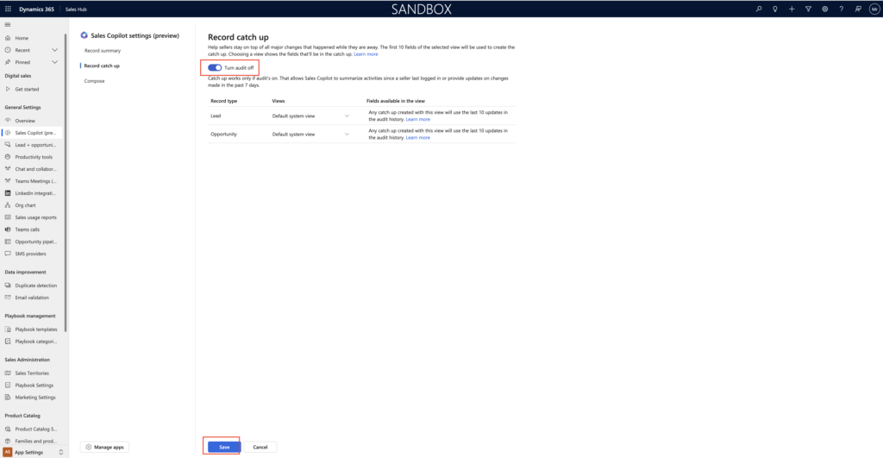
Task: Click the Playbook templates icon
Action: [8, 329]
